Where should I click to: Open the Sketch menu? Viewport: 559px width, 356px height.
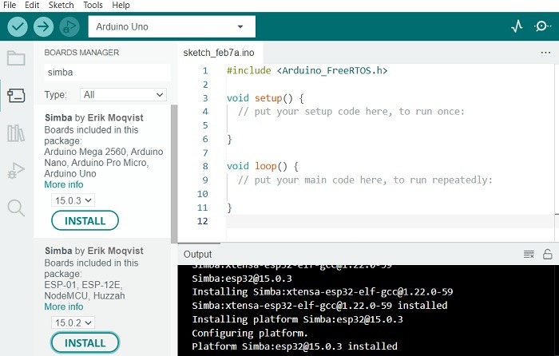click(61, 5)
